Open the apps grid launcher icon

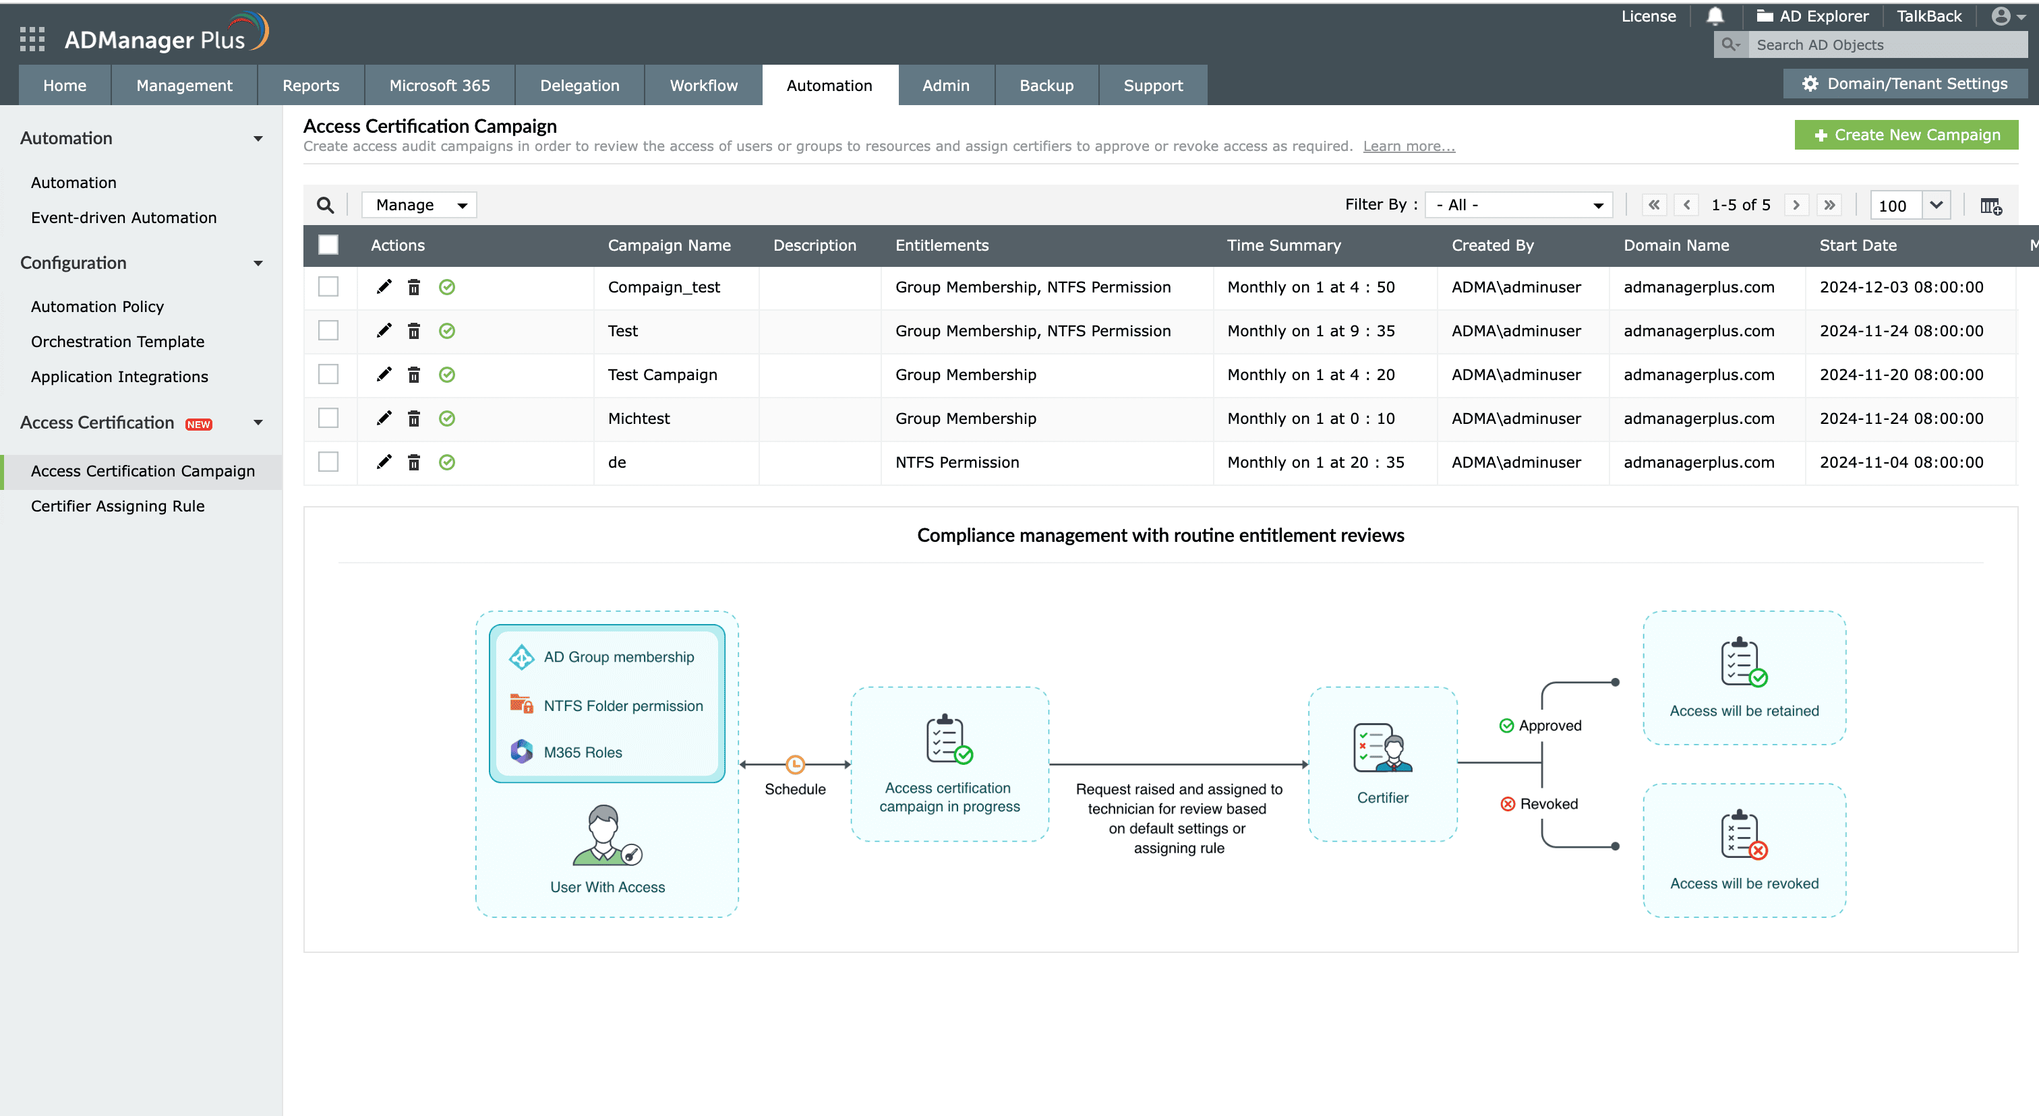[x=32, y=39]
